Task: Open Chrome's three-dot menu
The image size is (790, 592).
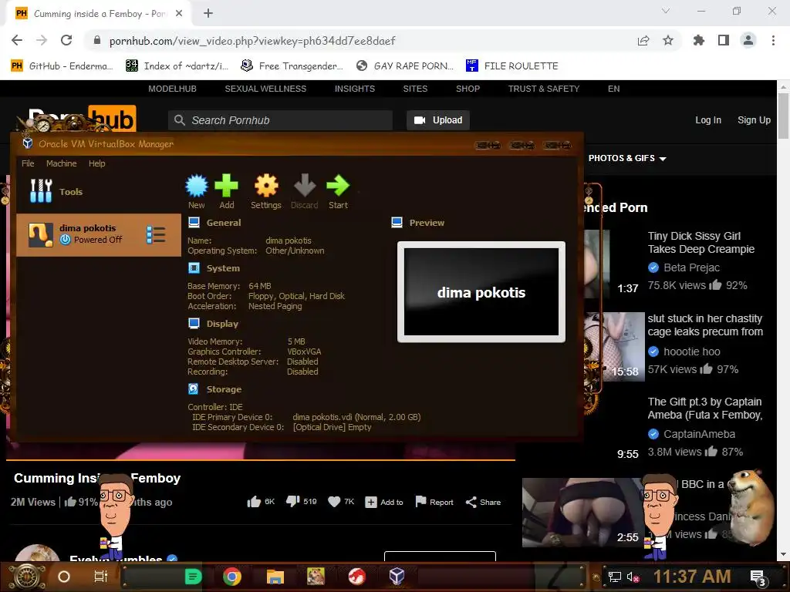Action: [773, 40]
